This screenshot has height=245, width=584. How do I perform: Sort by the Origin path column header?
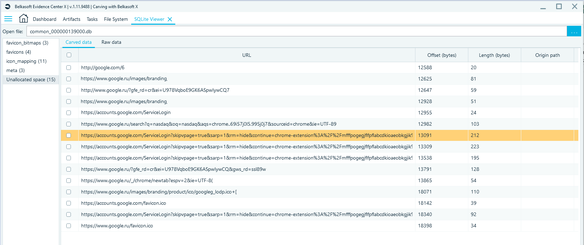point(548,55)
